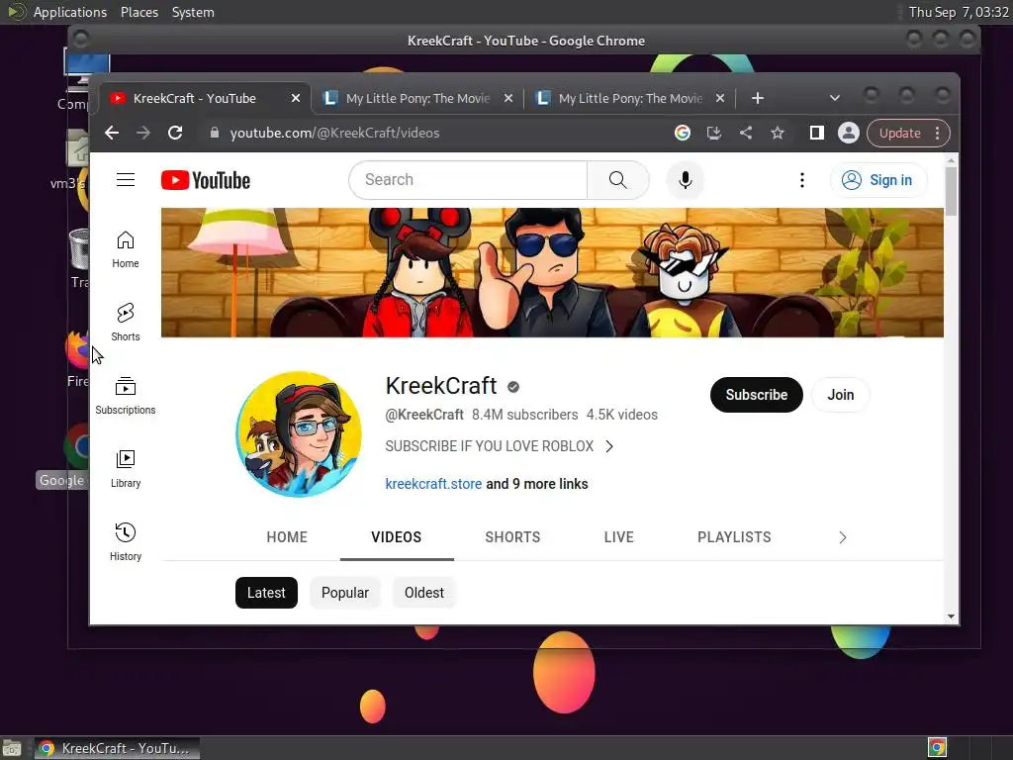Image resolution: width=1013 pixels, height=760 pixels.
Task: Open Subscriptions in the sidebar
Action: [126, 396]
